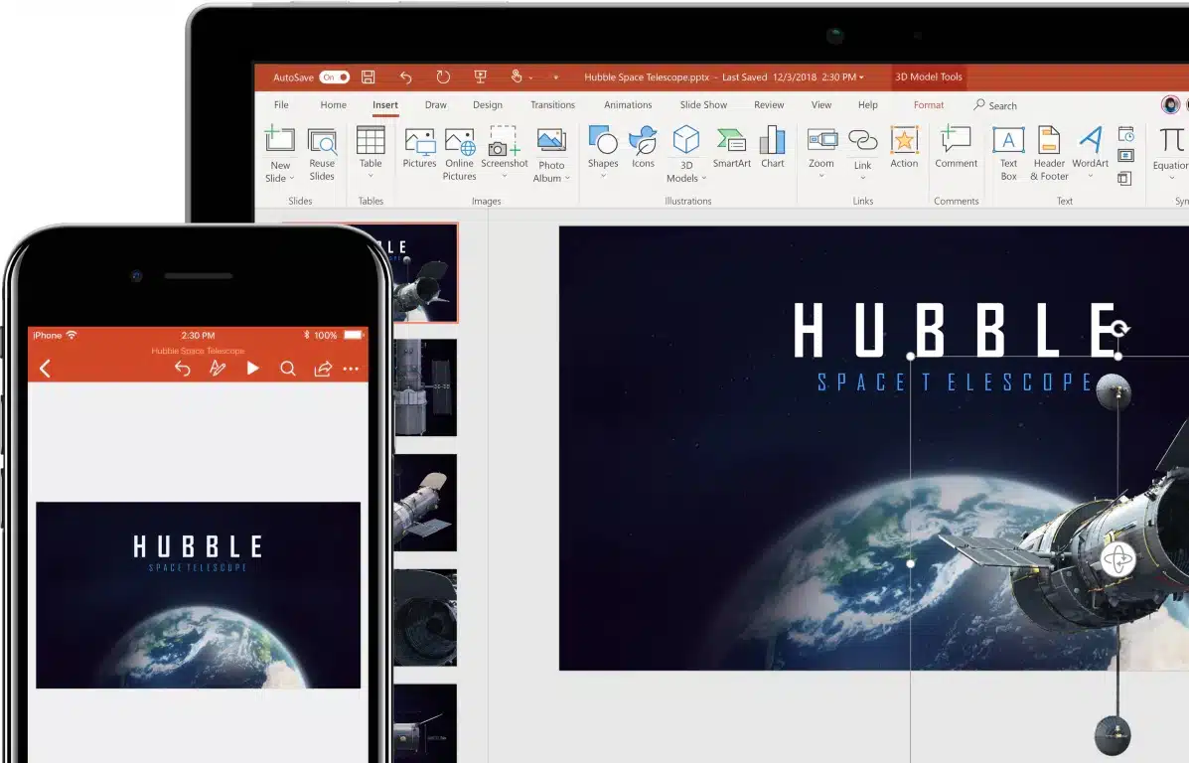
Task: Tap the Share icon on the phone
Action: coord(323,369)
